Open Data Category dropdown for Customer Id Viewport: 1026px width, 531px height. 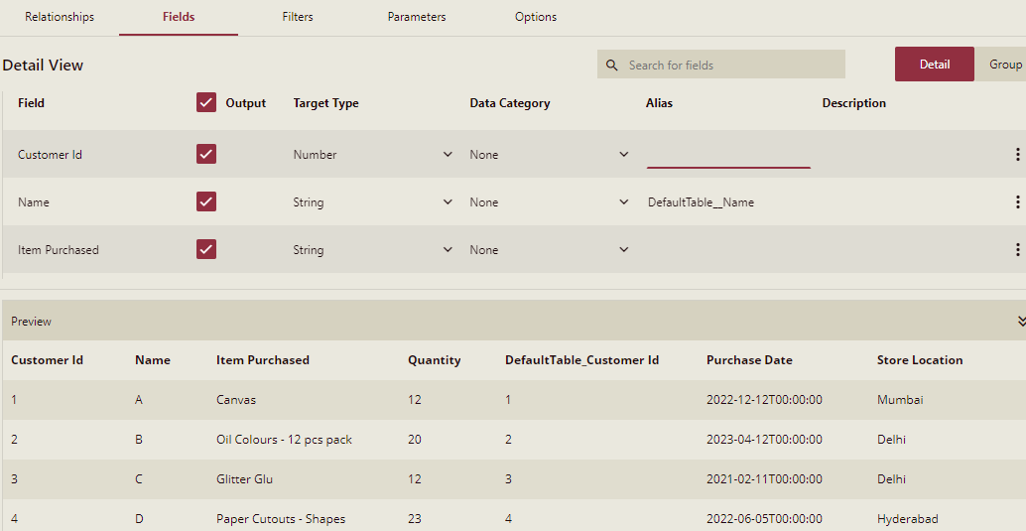tap(550, 155)
